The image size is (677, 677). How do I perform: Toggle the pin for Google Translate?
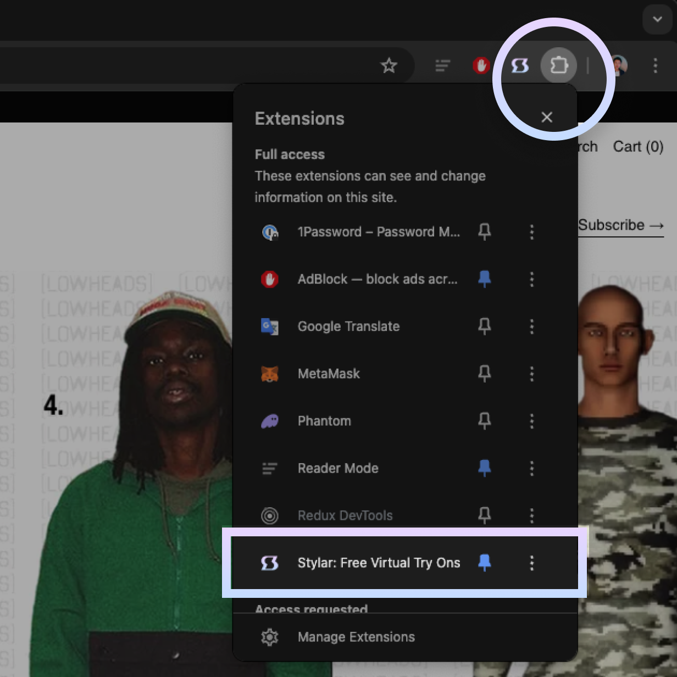tap(484, 326)
